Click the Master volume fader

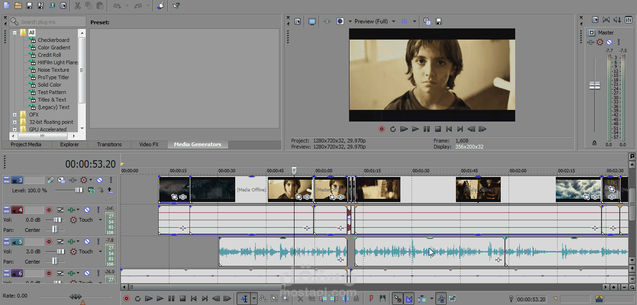(x=595, y=85)
